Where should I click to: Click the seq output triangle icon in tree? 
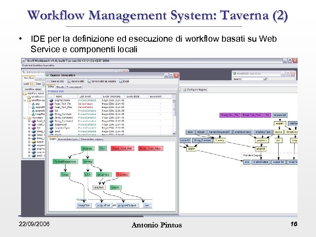click(x=33, y=104)
